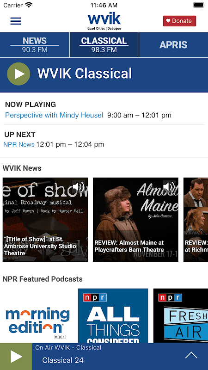
Task: Tap the UP NEXT label
Action: [20, 135]
